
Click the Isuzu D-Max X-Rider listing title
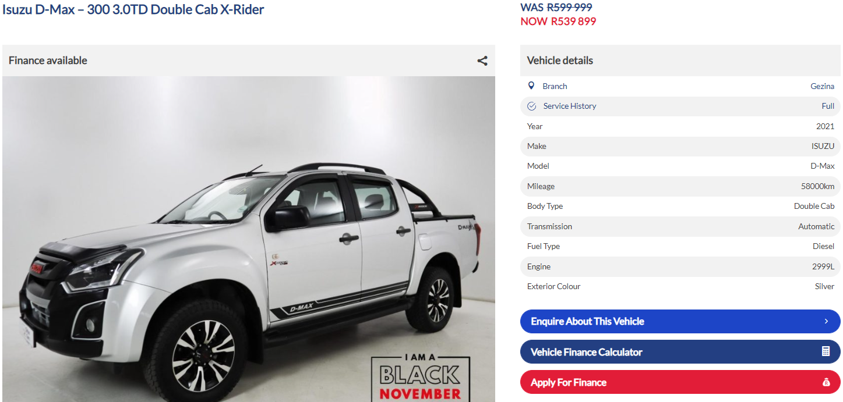pyautogui.click(x=133, y=9)
